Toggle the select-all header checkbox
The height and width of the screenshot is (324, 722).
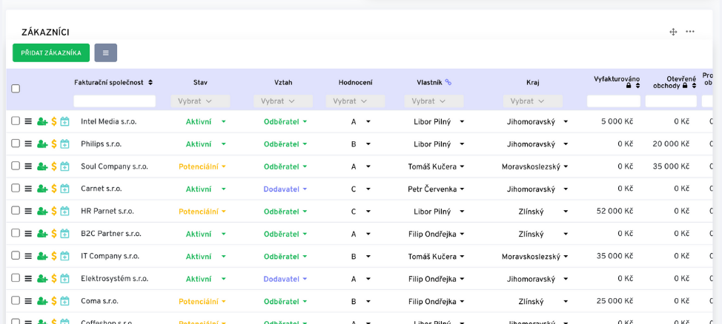pos(16,89)
